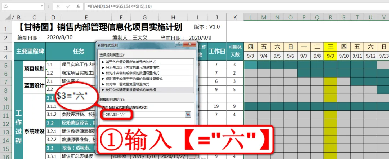Select rule type 仅对高于或低于平均值的数值设置格式
Screen dimensions: 389x159
click(x=146, y=78)
